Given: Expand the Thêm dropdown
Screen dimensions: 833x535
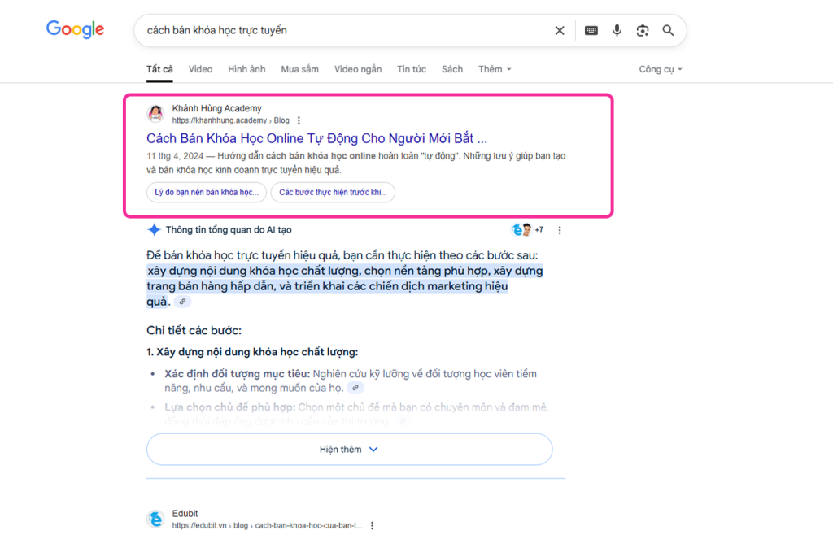Looking at the screenshot, I should pos(494,69).
